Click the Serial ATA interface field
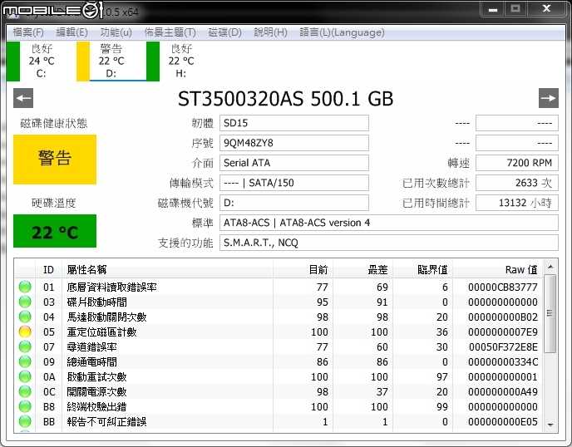572x447 pixels. pyautogui.click(x=294, y=163)
